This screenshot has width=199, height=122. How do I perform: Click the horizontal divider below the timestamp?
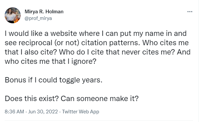tap(99, 120)
